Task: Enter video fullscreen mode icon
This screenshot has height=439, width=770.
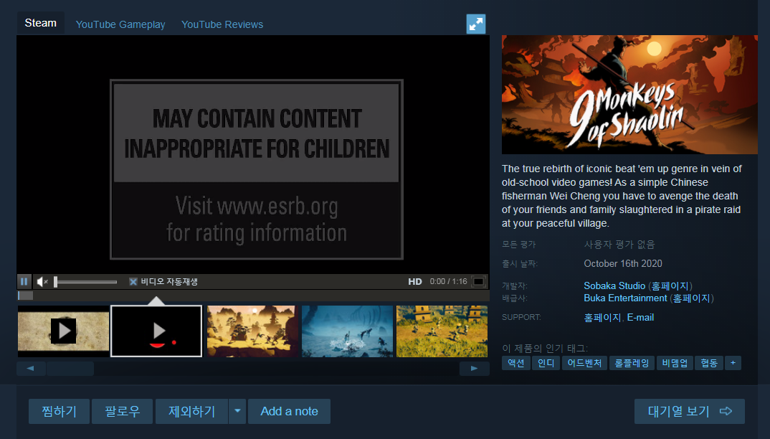Action: pyautogui.click(x=478, y=282)
